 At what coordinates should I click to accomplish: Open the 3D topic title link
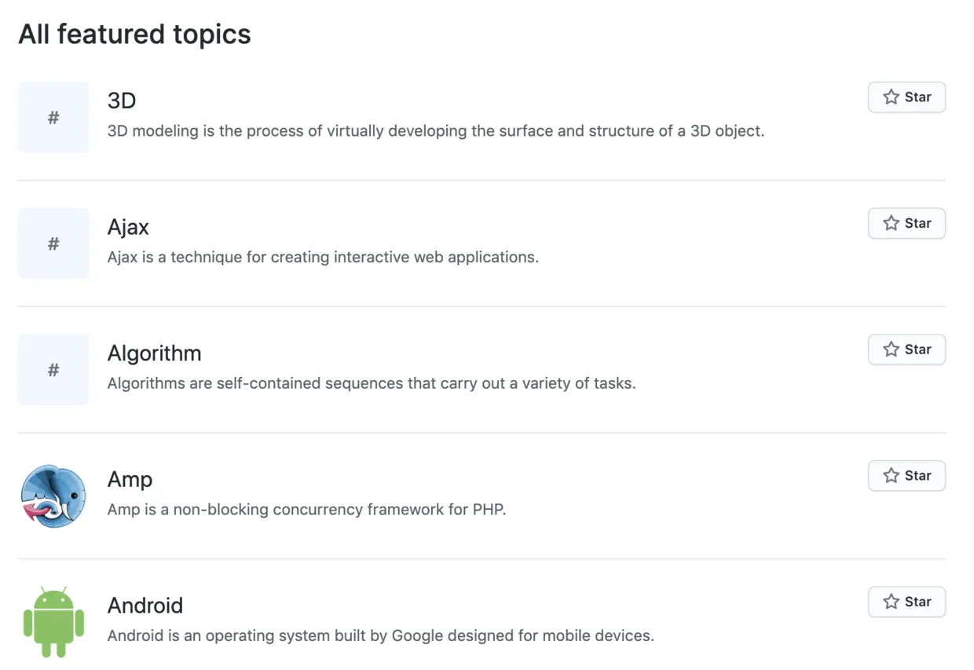click(122, 101)
